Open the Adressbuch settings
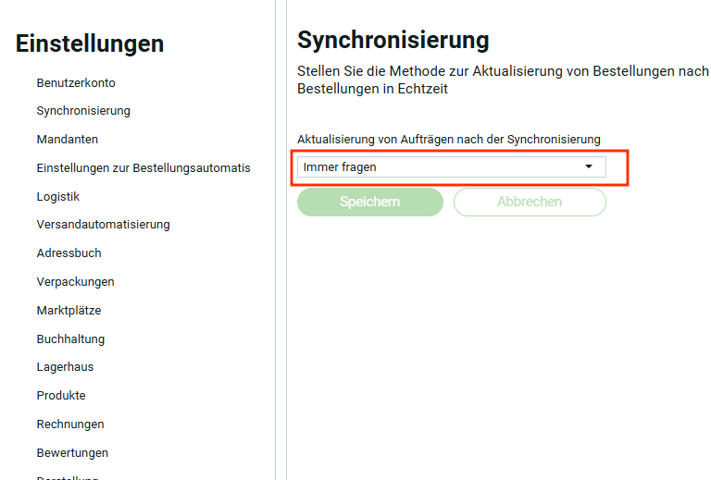 (x=69, y=253)
